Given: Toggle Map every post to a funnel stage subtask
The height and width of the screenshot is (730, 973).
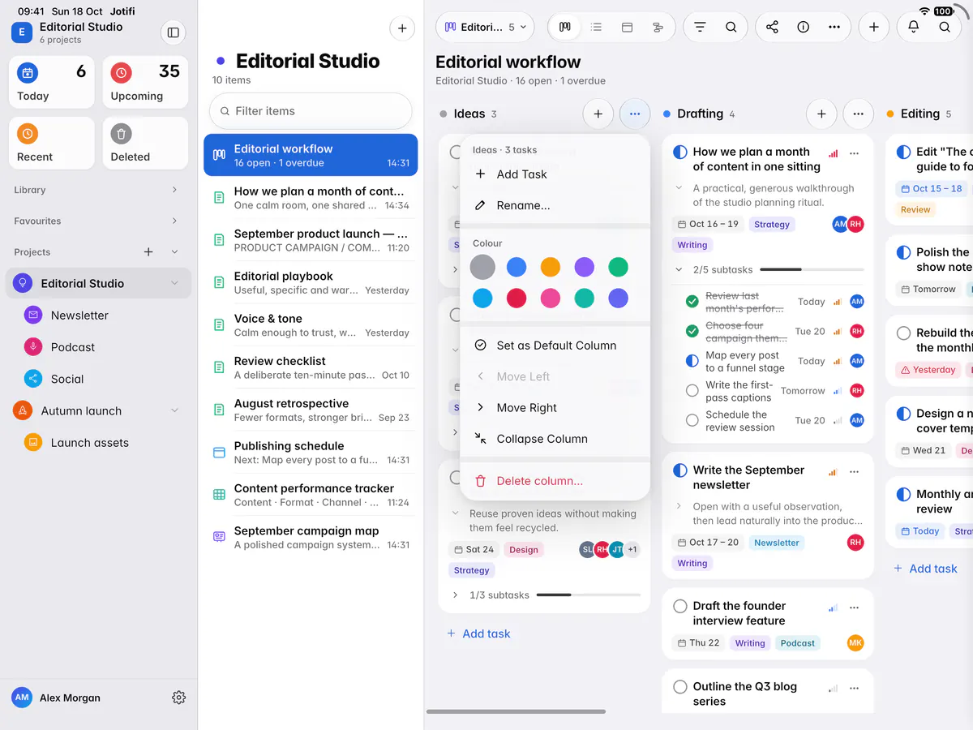Looking at the screenshot, I should pos(692,361).
